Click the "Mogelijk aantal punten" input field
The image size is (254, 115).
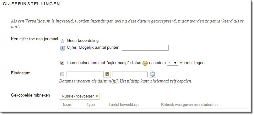point(145,48)
